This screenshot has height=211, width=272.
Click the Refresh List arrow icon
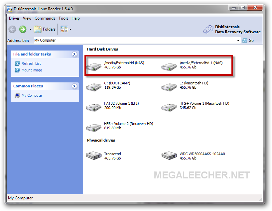[x=17, y=63]
